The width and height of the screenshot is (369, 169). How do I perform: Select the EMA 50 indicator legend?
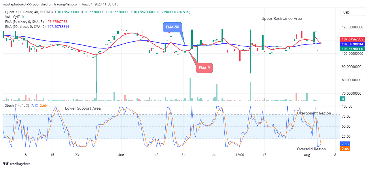tap(37, 26)
